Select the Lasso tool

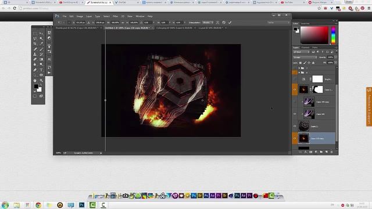35,39
